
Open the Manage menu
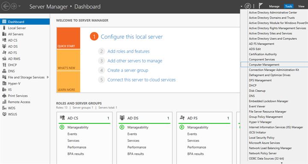pos(274,6)
